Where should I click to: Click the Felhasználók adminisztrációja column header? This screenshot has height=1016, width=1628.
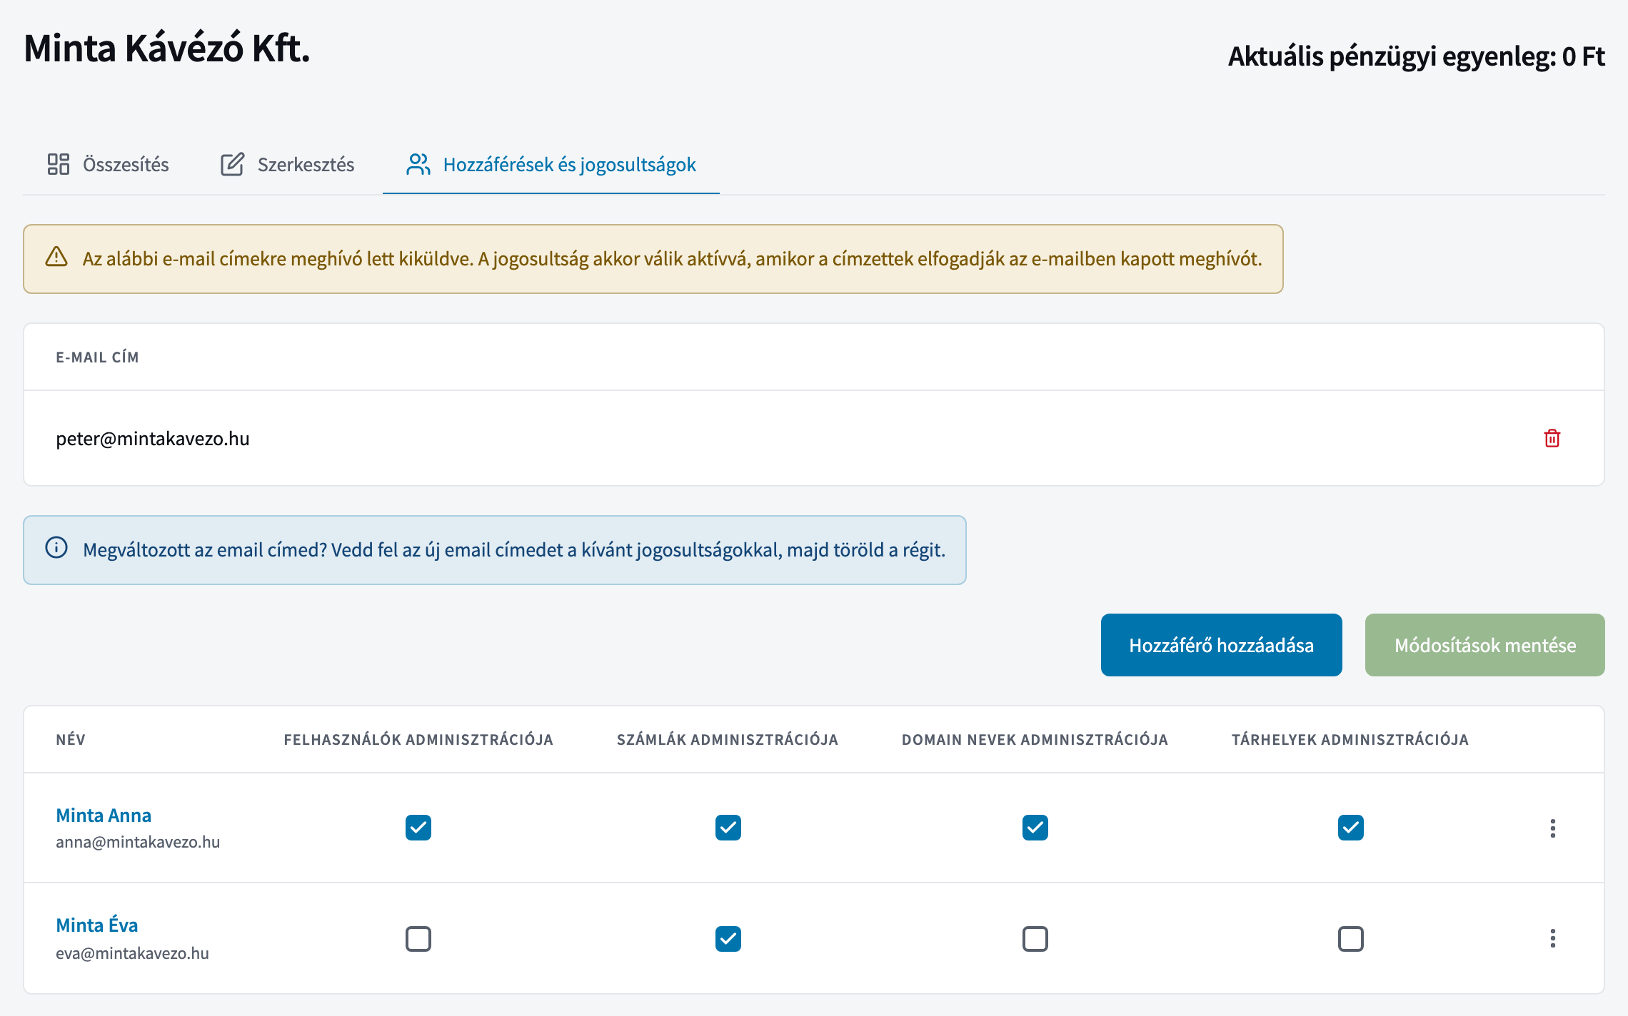(x=418, y=739)
